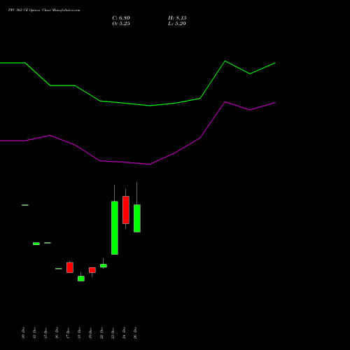The image size is (350, 350).
Task: Select the red candle for 24 Dec
Action: pyautogui.click(x=126, y=210)
